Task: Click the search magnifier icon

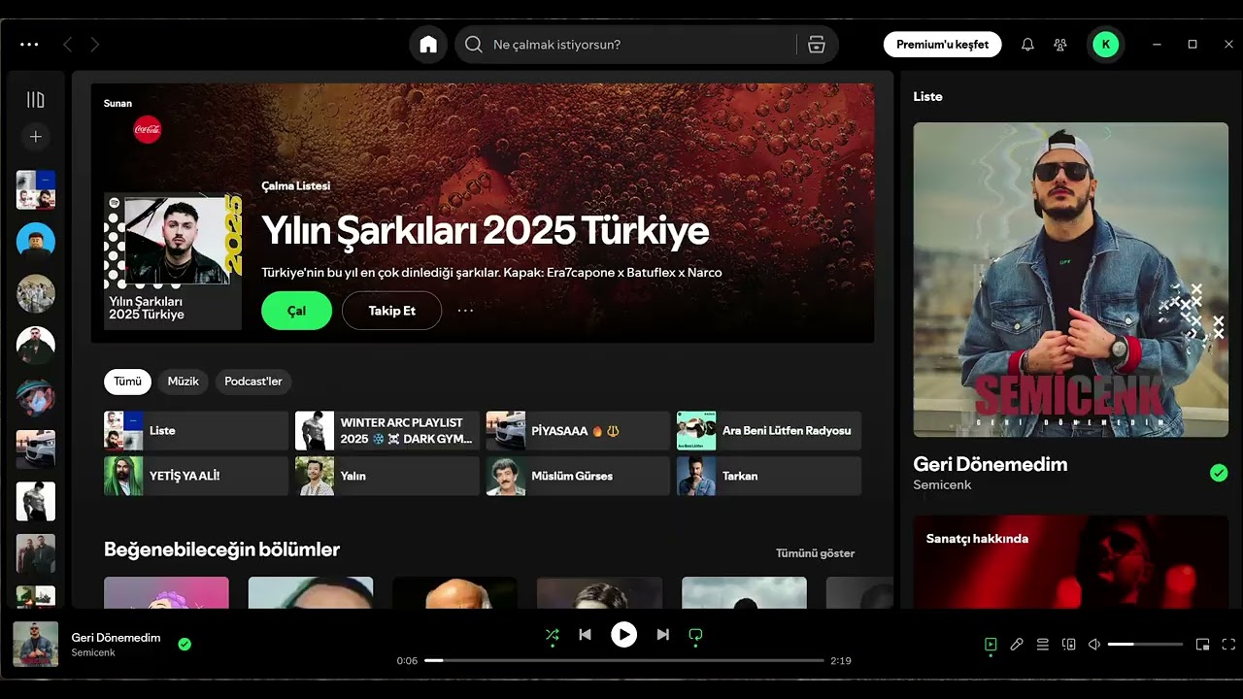Action: point(474,45)
